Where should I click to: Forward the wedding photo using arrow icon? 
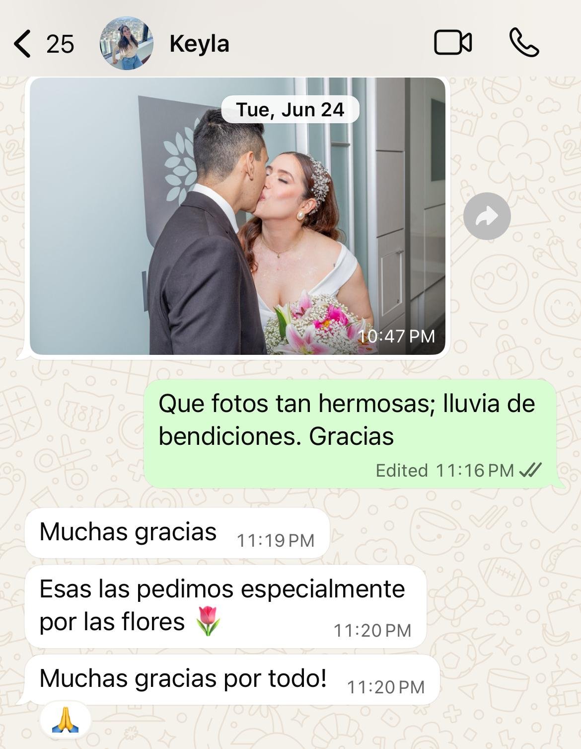[487, 216]
